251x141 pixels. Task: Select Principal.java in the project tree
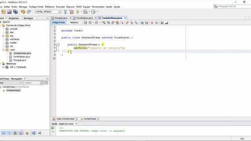tap(20, 60)
